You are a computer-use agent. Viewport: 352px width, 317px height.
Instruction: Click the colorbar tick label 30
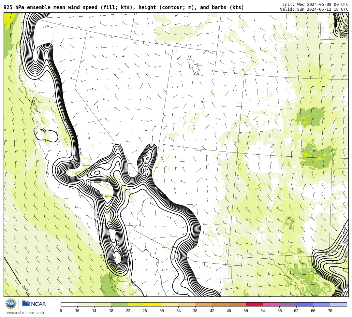[x=162, y=311]
